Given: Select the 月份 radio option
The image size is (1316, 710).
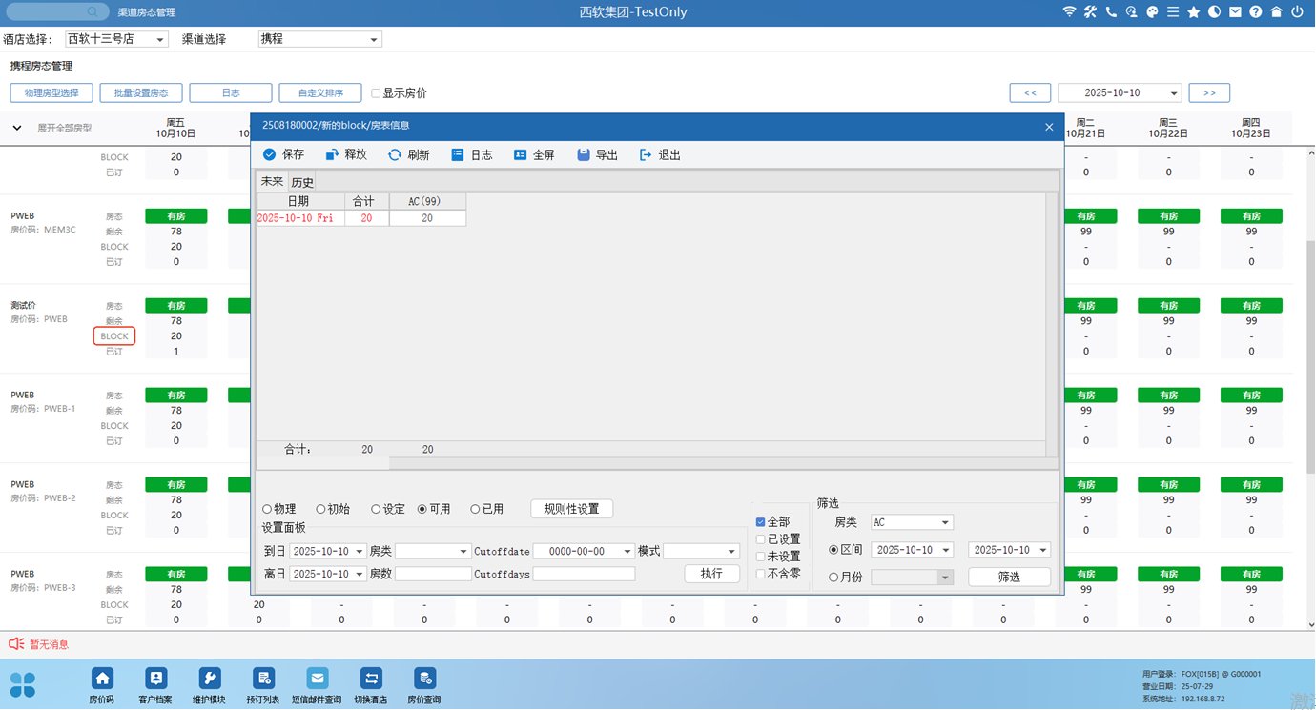Looking at the screenshot, I should (833, 578).
